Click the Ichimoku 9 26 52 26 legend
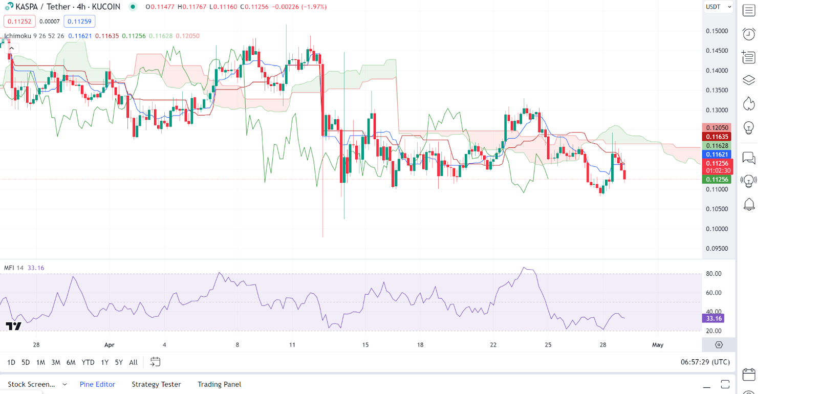 (x=34, y=36)
